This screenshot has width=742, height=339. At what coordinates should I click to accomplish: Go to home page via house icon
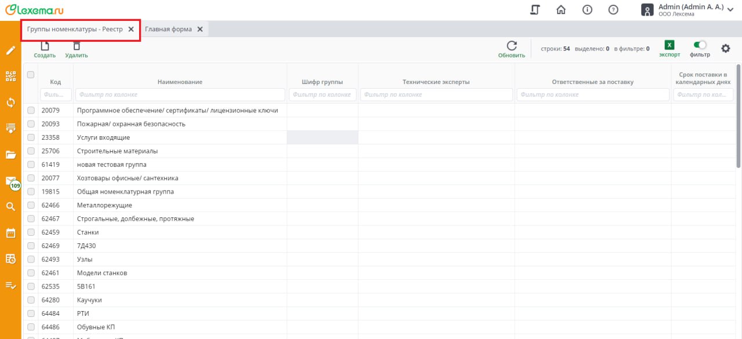pos(561,10)
